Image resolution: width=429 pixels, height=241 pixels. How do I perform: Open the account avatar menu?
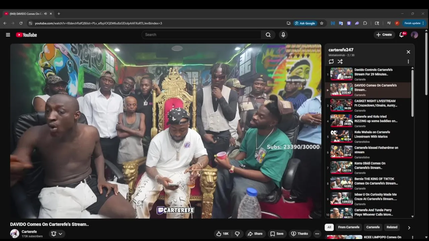click(415, 35)
